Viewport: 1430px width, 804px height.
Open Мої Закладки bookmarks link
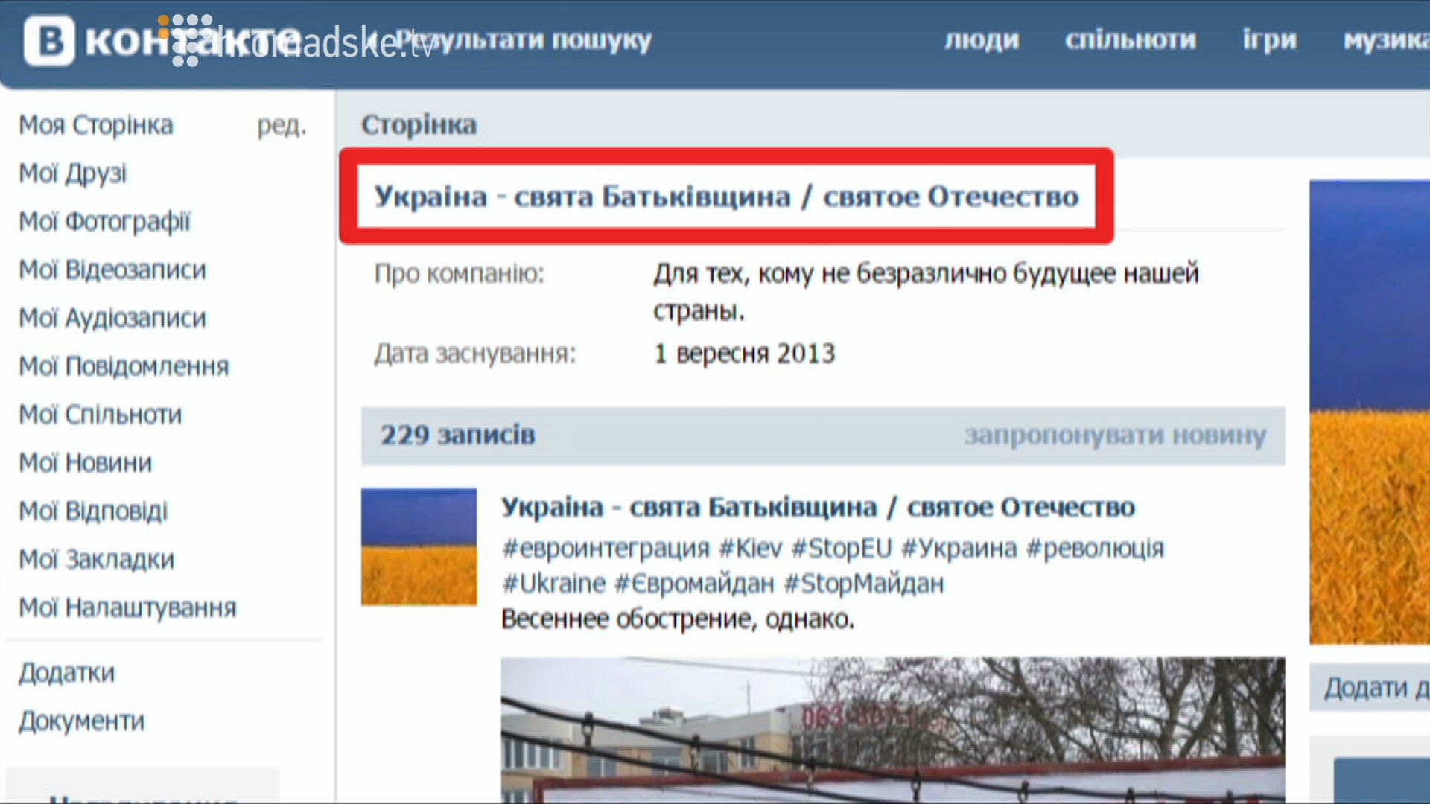click(97, 560)
